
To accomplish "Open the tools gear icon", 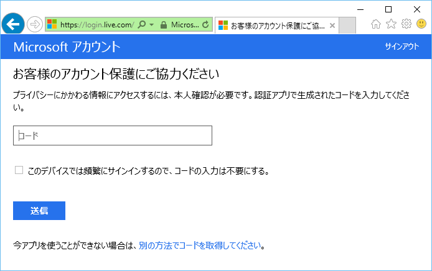I will pyautogui.click(x=406, y=24).
